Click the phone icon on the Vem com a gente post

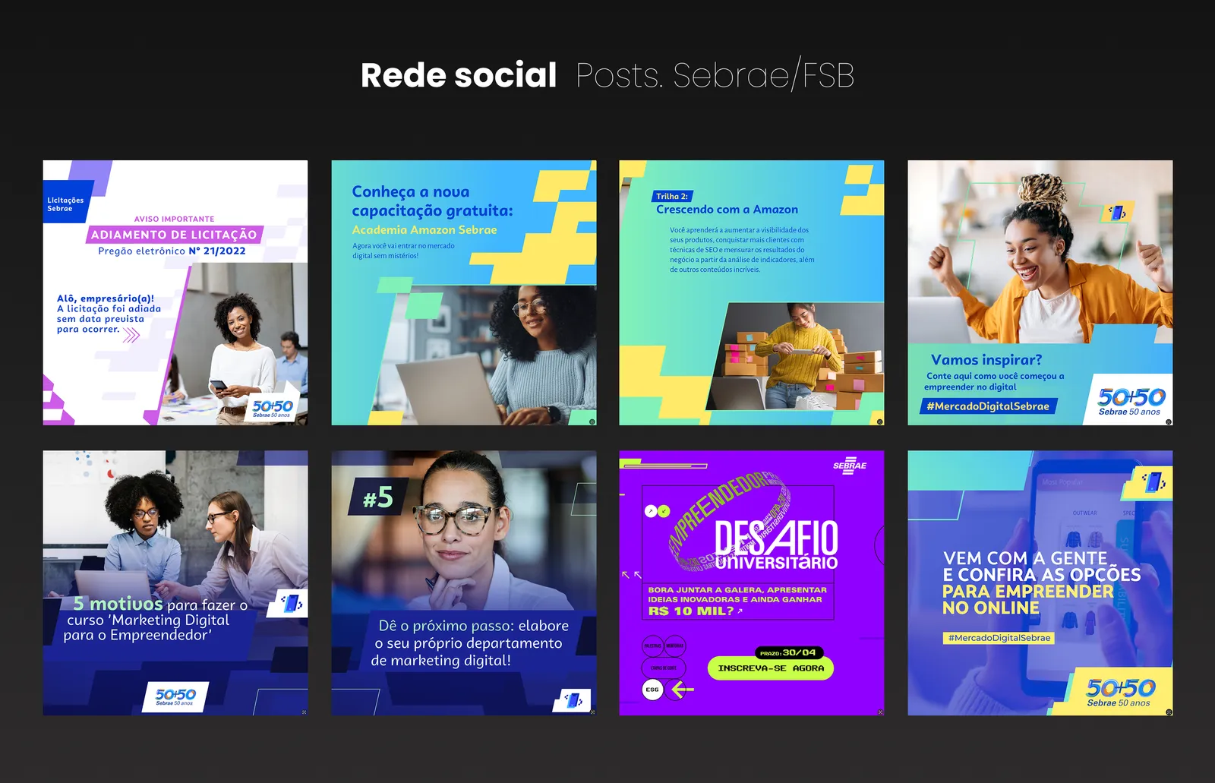(x=1153, y=481)
